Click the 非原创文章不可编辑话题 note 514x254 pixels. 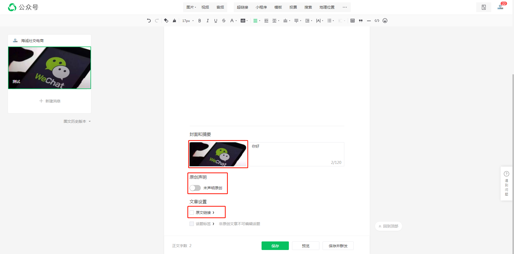(x=239, y=224)
